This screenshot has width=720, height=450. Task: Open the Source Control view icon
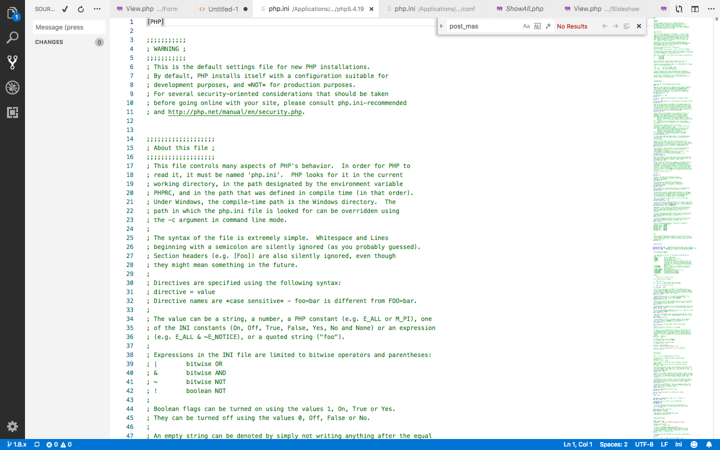(x=12, y=62)
